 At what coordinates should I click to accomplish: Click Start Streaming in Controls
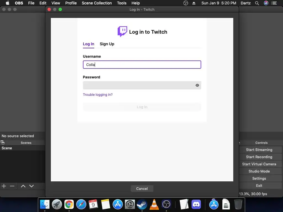pos(259,150)
